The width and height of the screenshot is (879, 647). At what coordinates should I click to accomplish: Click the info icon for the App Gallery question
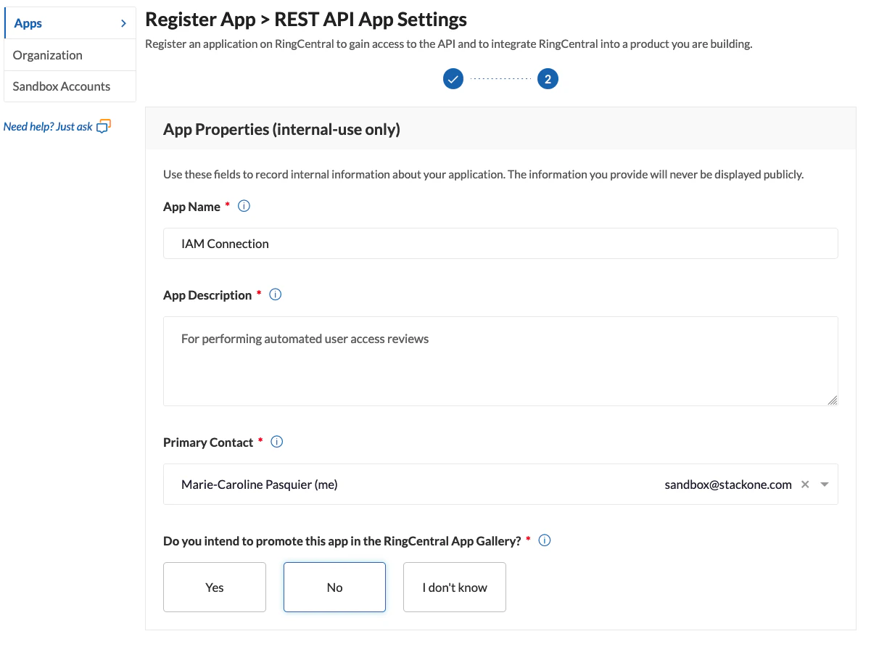[545, 540]
